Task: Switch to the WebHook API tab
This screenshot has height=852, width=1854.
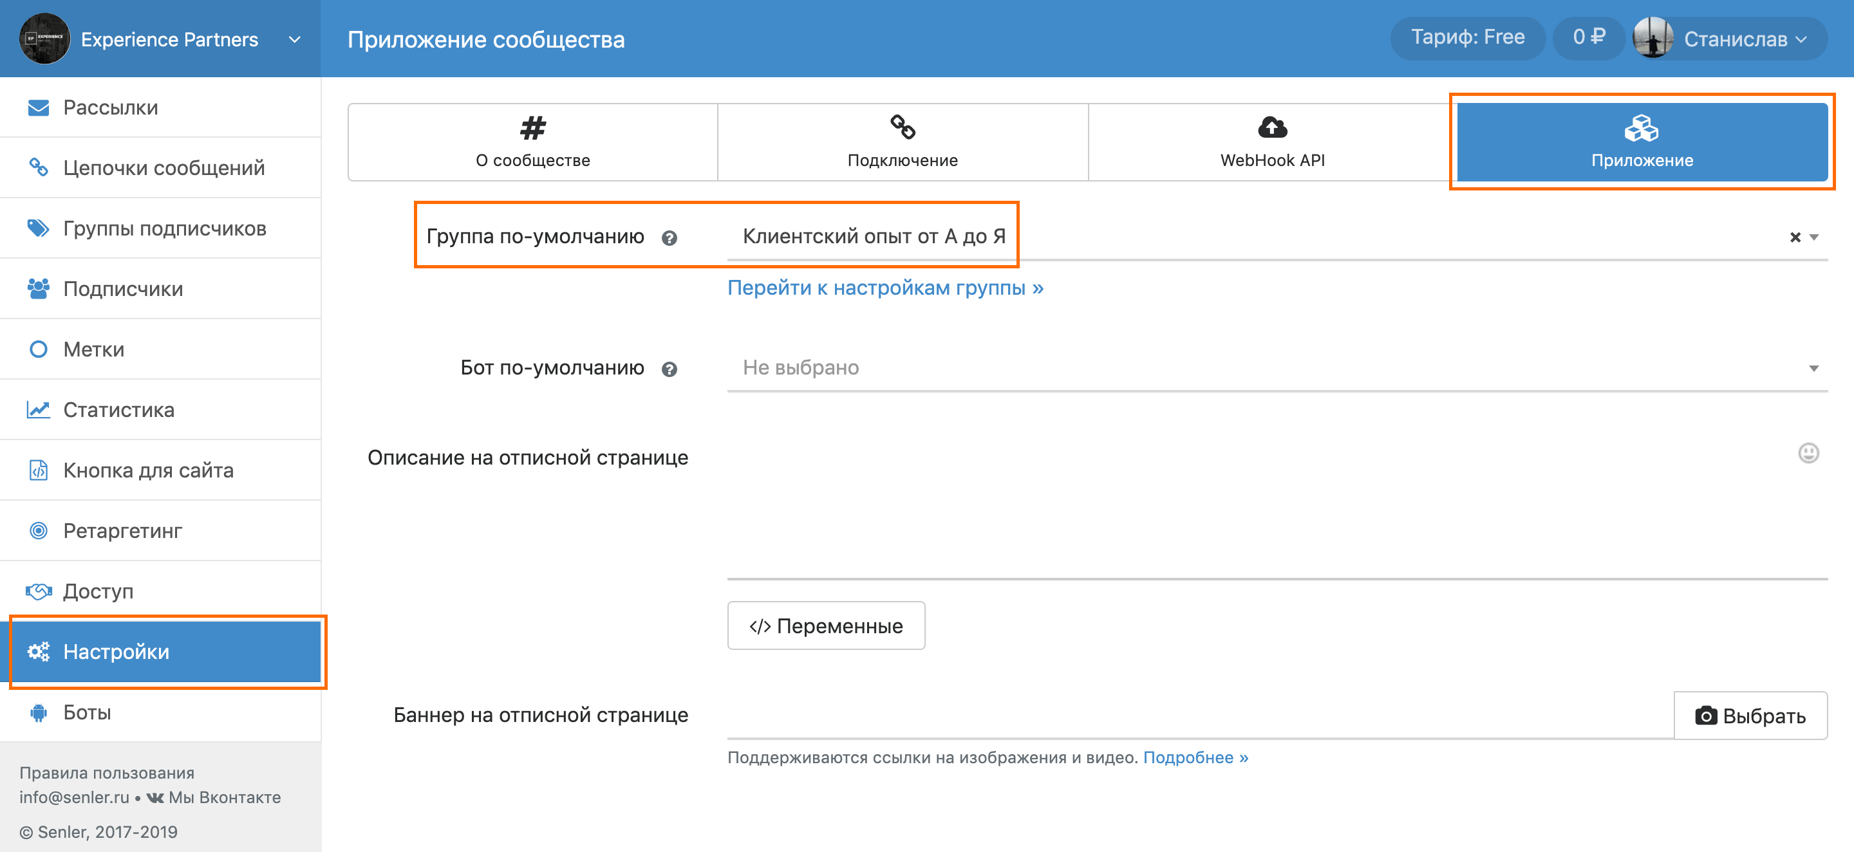Action: 1272,142
